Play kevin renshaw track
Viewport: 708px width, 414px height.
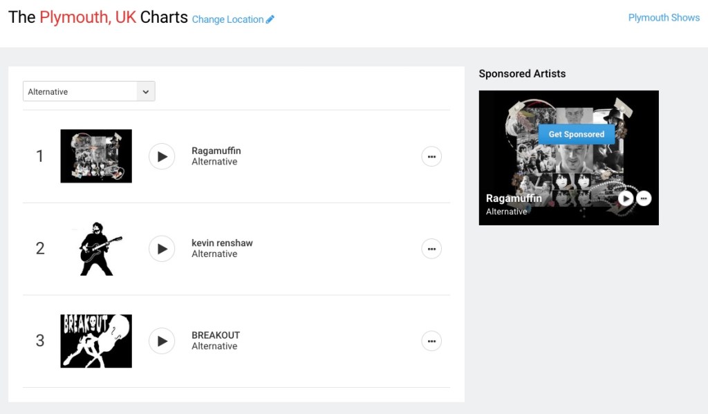162,249
